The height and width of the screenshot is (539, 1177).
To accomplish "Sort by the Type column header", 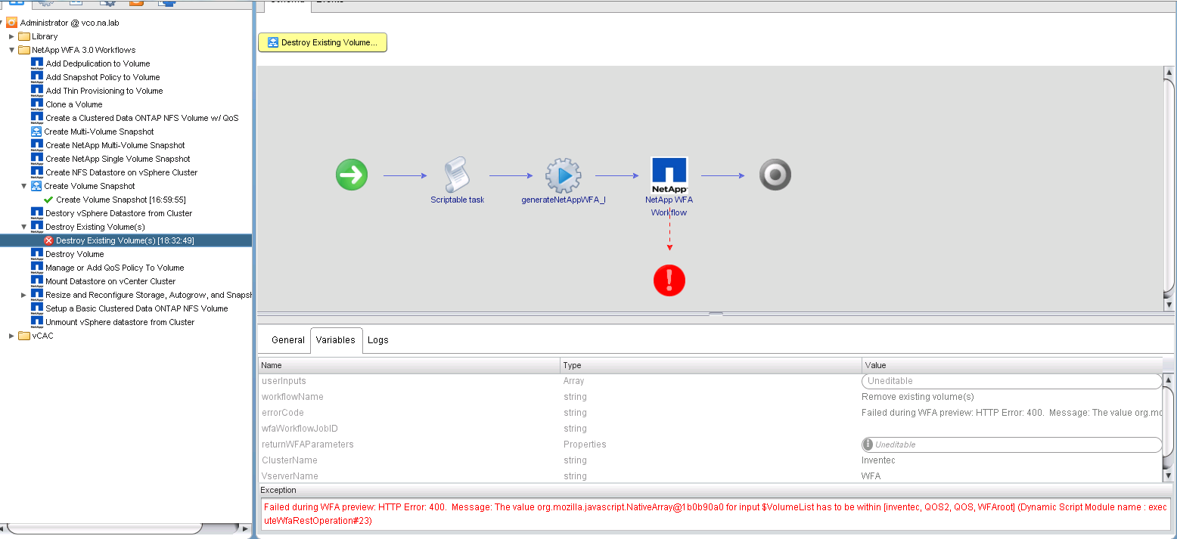I will point(710,365).
